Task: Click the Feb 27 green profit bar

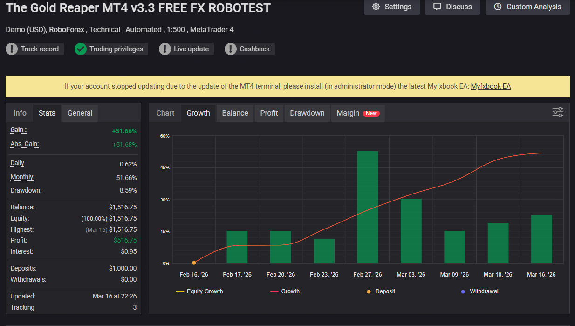Action: point(368,207)
